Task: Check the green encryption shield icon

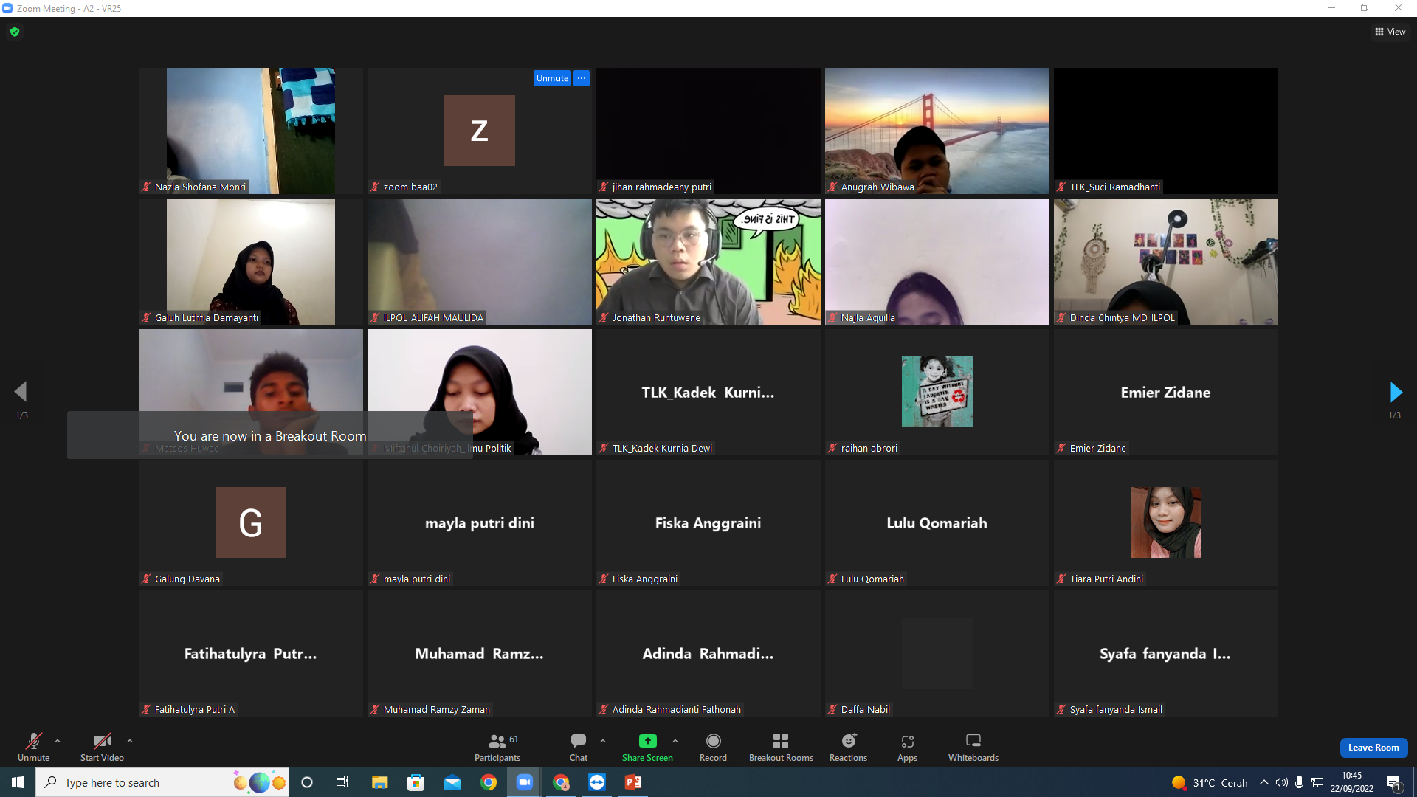Action: pos(15,32)
